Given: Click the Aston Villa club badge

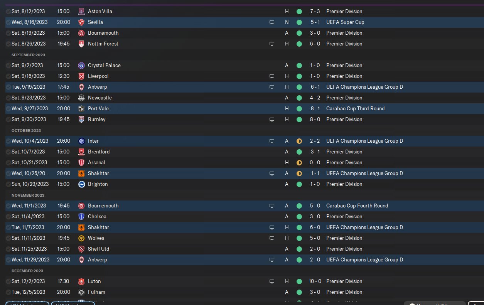Looking at the screenshot, I should point(81,12).
